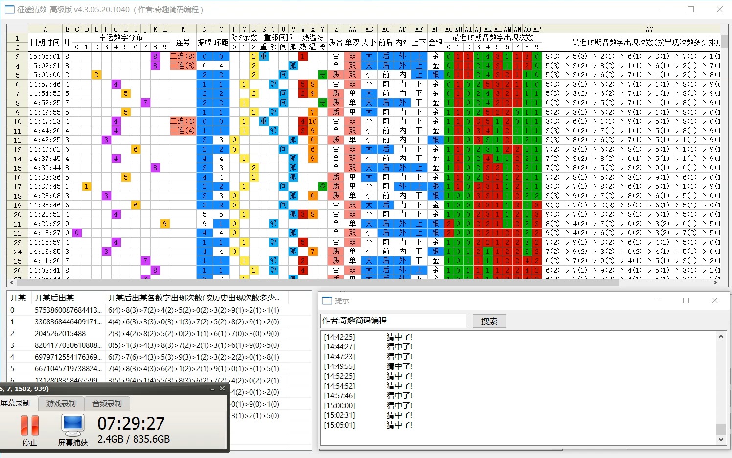Click the yellow 9 cell in the 14:20:32 row
Image resolution: width=732 pixels, height=458 pixels.
click(x=165, y=224)
